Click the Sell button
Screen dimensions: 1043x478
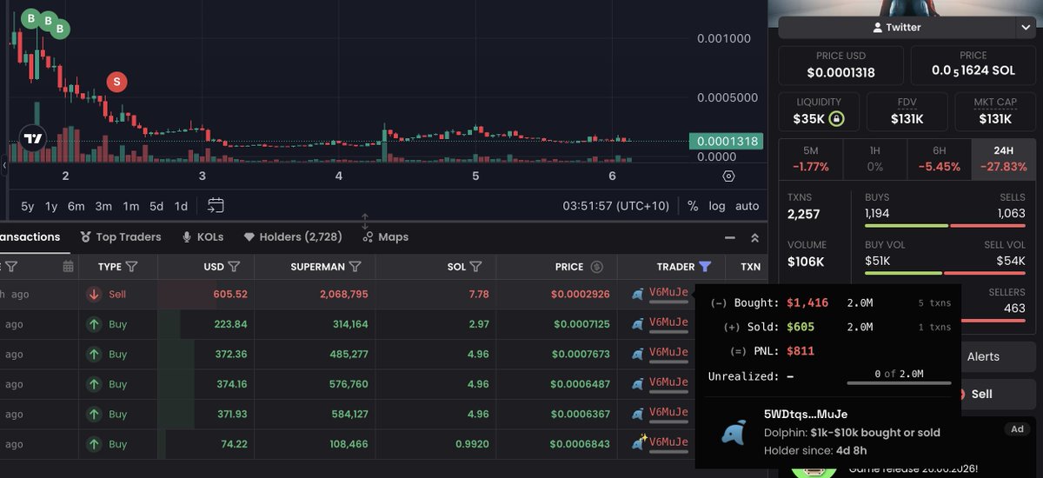click(998, 394)
